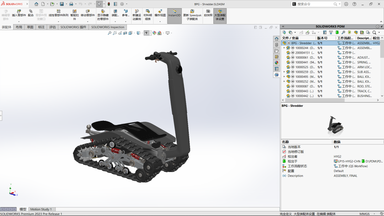Switch to the 草图 (Sketch) tab

coord(30,27)
